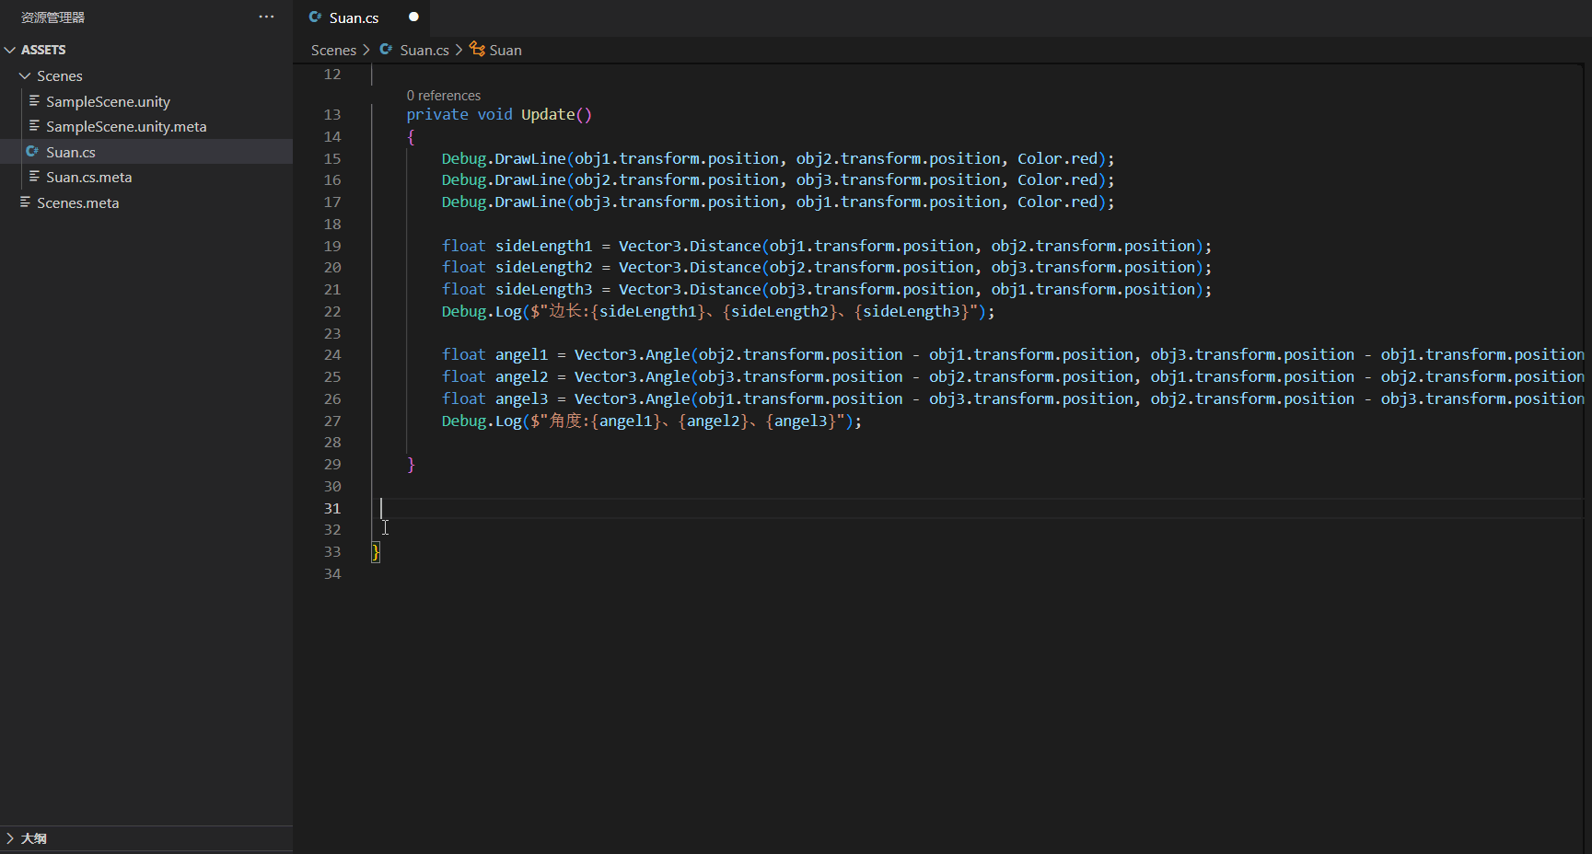This screenshot has height=854, width=1592.
Task: Click the closing brace on line 33
Action: pyautogui.click(x=376, y=552)
